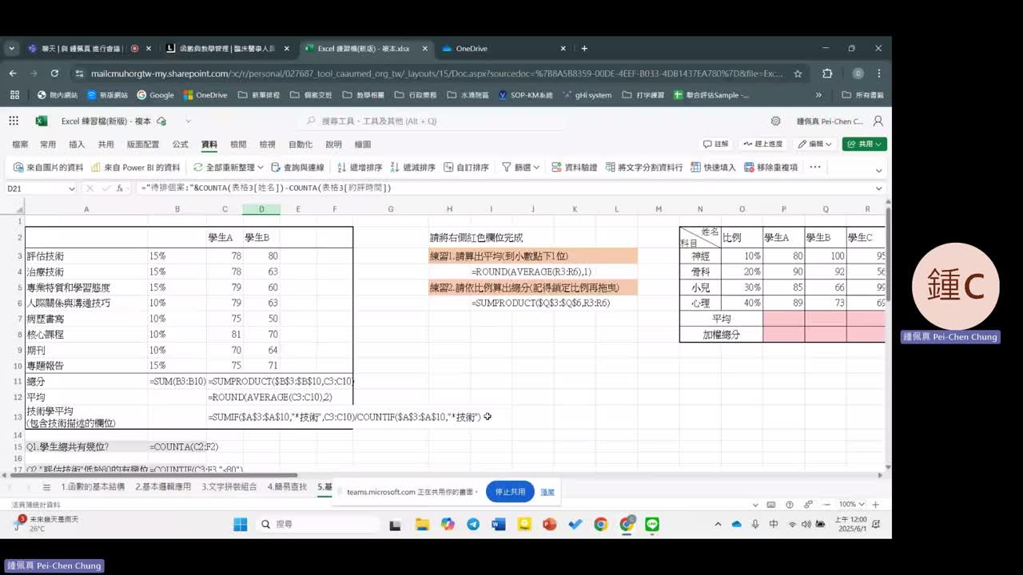Open custom sort dialog

point(466,168)
